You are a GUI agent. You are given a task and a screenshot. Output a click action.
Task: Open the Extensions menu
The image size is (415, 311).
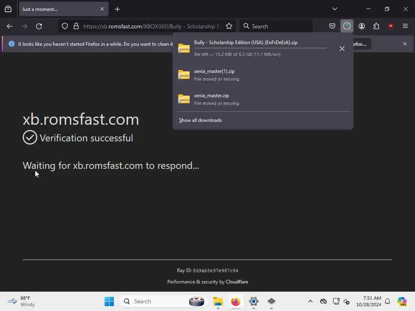[376, 26]
